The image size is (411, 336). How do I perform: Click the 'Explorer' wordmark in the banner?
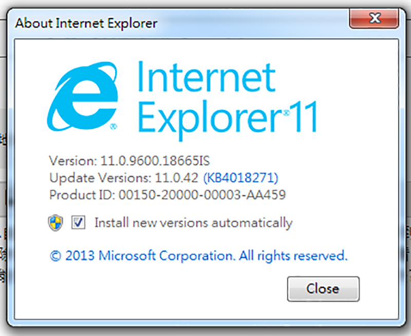tap(210, 120)
